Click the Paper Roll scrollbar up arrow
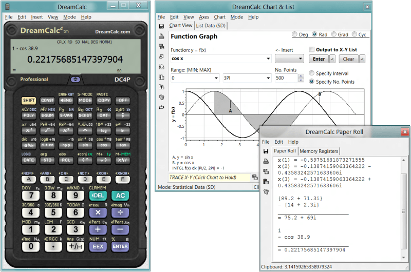This screenshot has height=272, width=411. [x=404, y=160]
